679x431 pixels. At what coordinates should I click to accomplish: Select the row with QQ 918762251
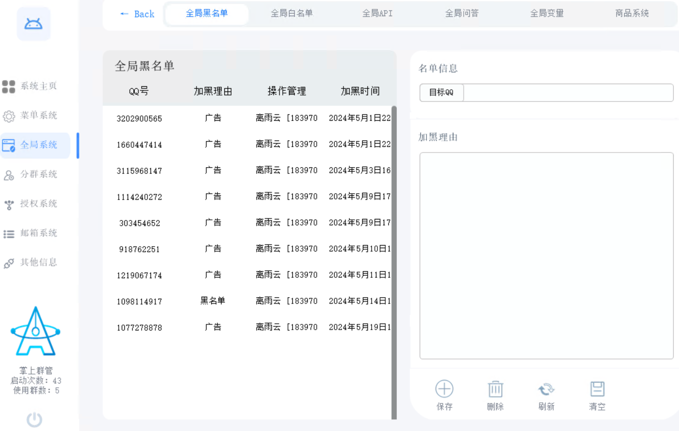pyautogui.click(x=247, y=249)
